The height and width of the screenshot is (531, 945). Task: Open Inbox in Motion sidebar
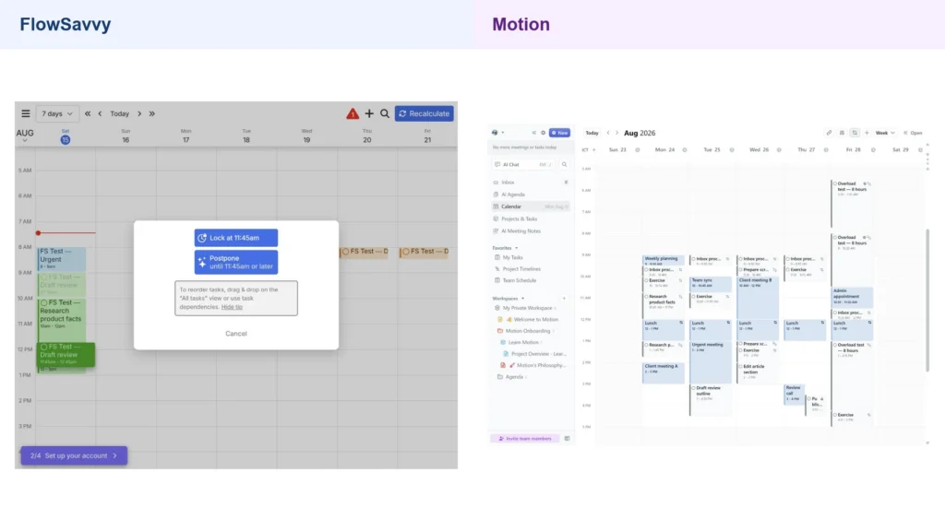pyautogui.click(x=531, y=183)
